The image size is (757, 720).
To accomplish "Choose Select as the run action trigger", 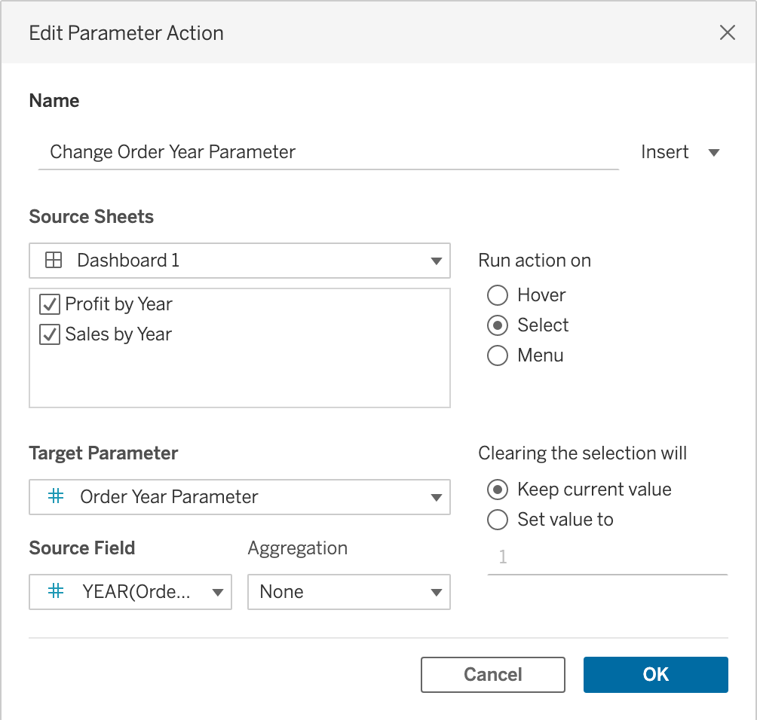I will pos(498,325).
